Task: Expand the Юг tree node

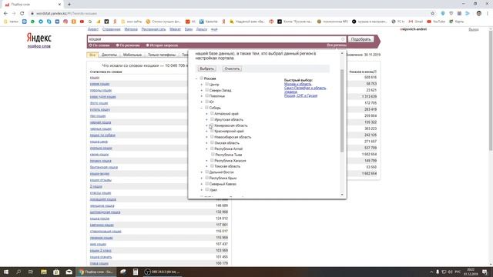Action: pos(202,102)
